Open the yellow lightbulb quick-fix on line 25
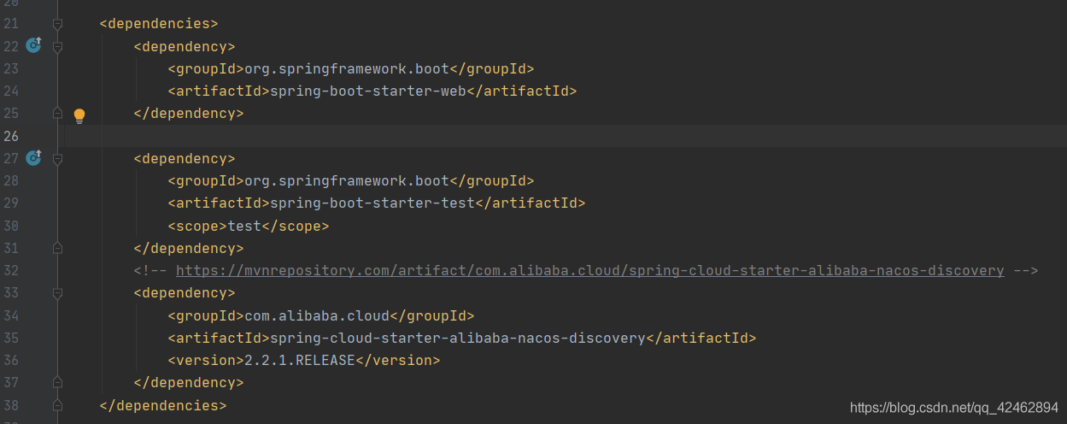The height and width of the screenshot is (424, 1067). tap(79, 115)
